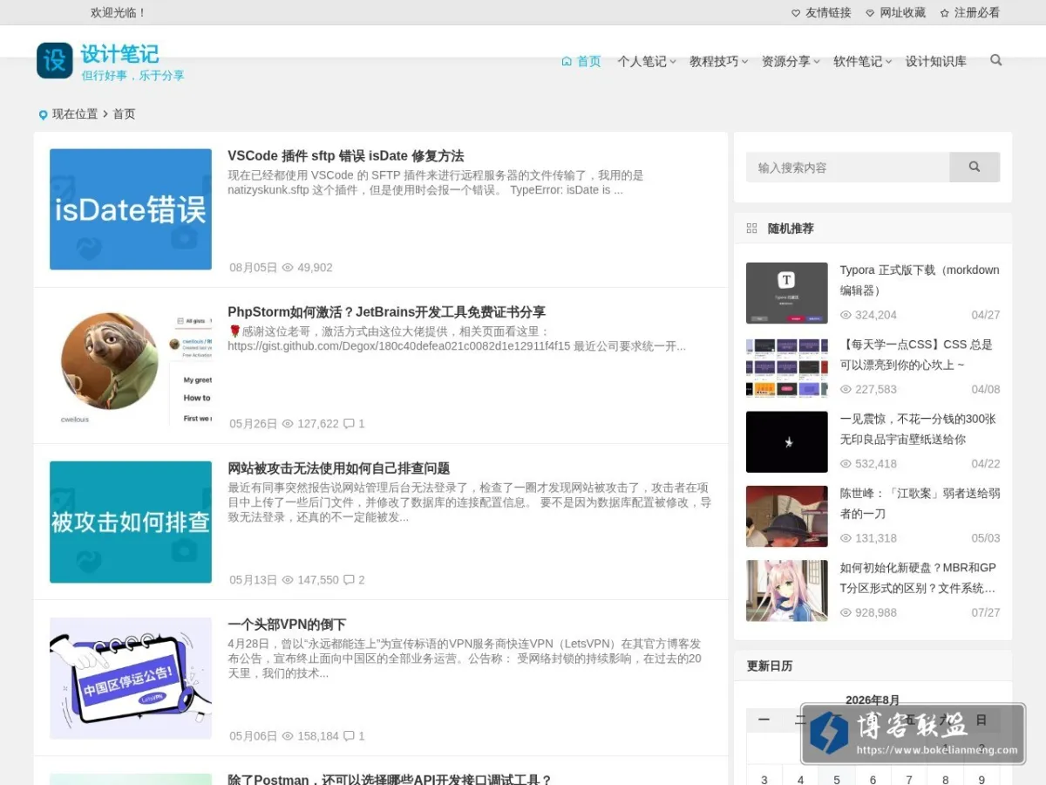Viewport: 1046px width, 785px height.
Task: Click the CSS article thumbnail in sidebar
Action: (787, 367)
